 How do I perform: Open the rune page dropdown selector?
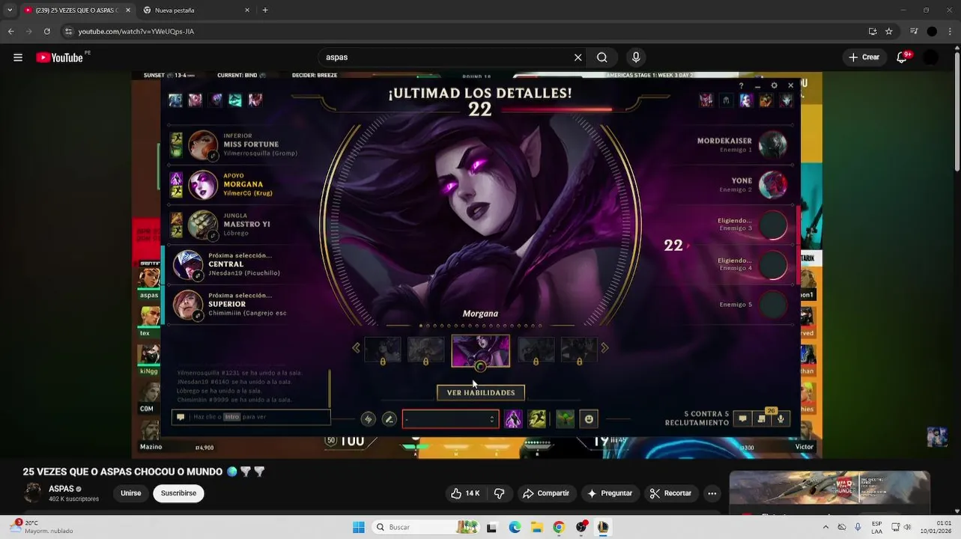point(450,419)
